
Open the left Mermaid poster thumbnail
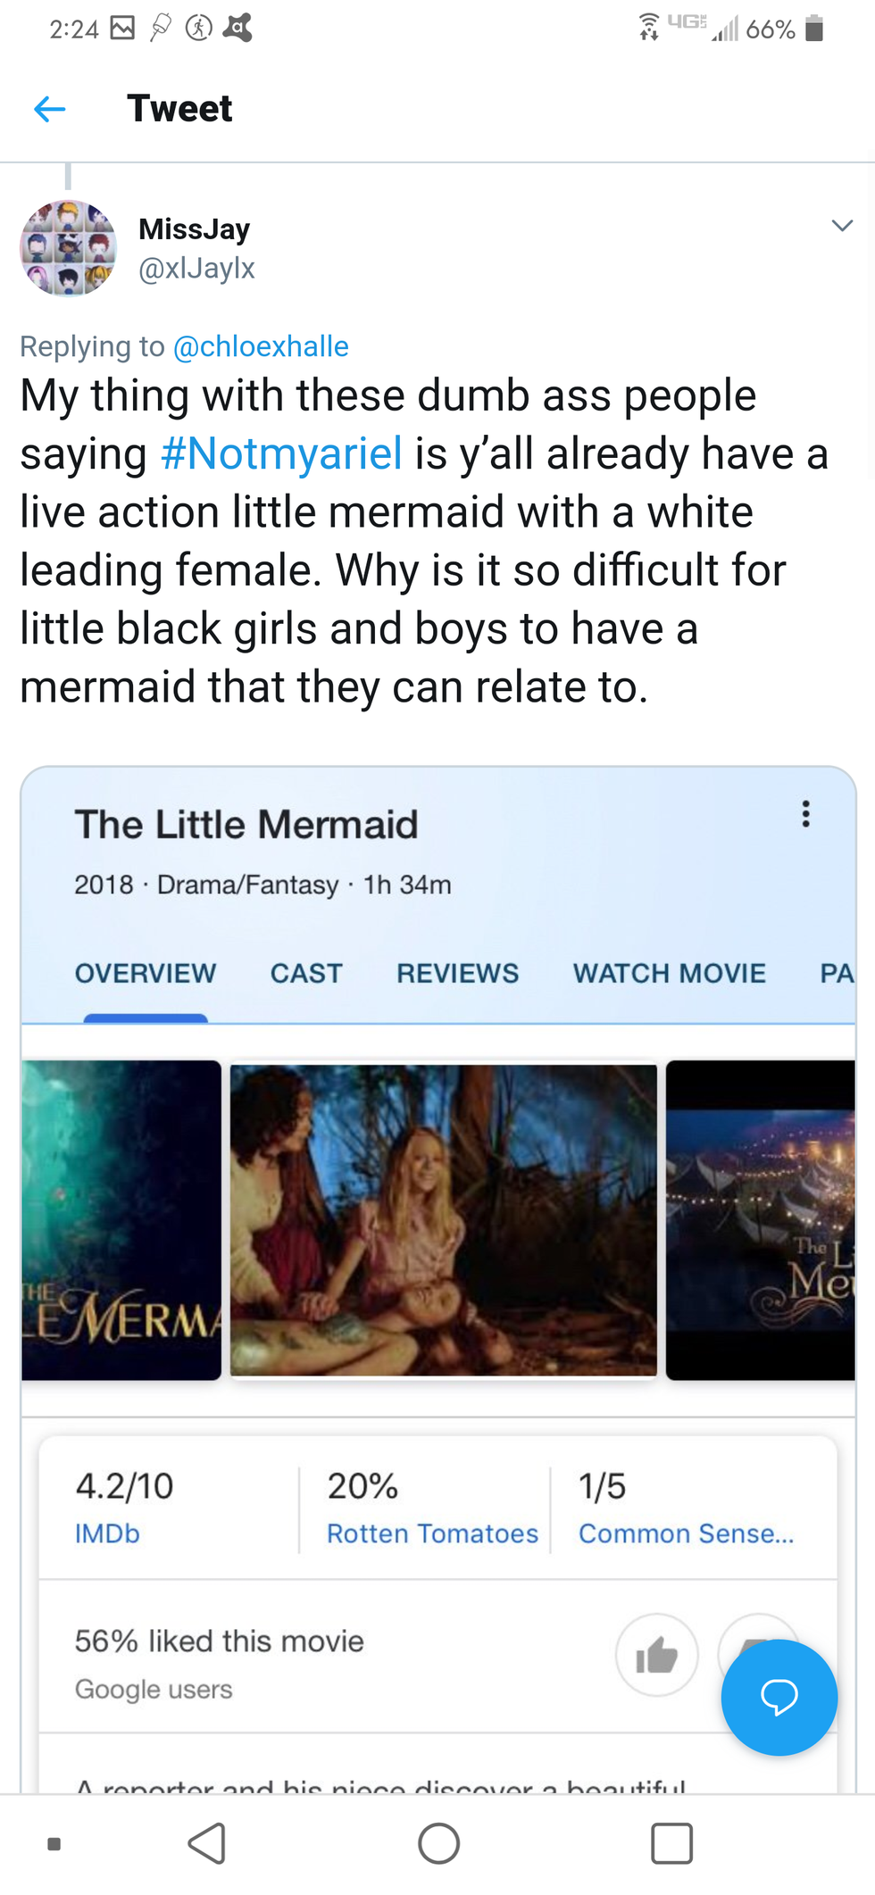coord(121,1219)
